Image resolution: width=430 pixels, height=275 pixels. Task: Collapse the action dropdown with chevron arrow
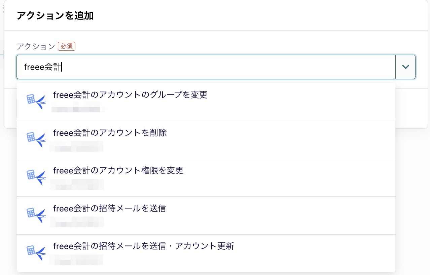click(405, 67)
